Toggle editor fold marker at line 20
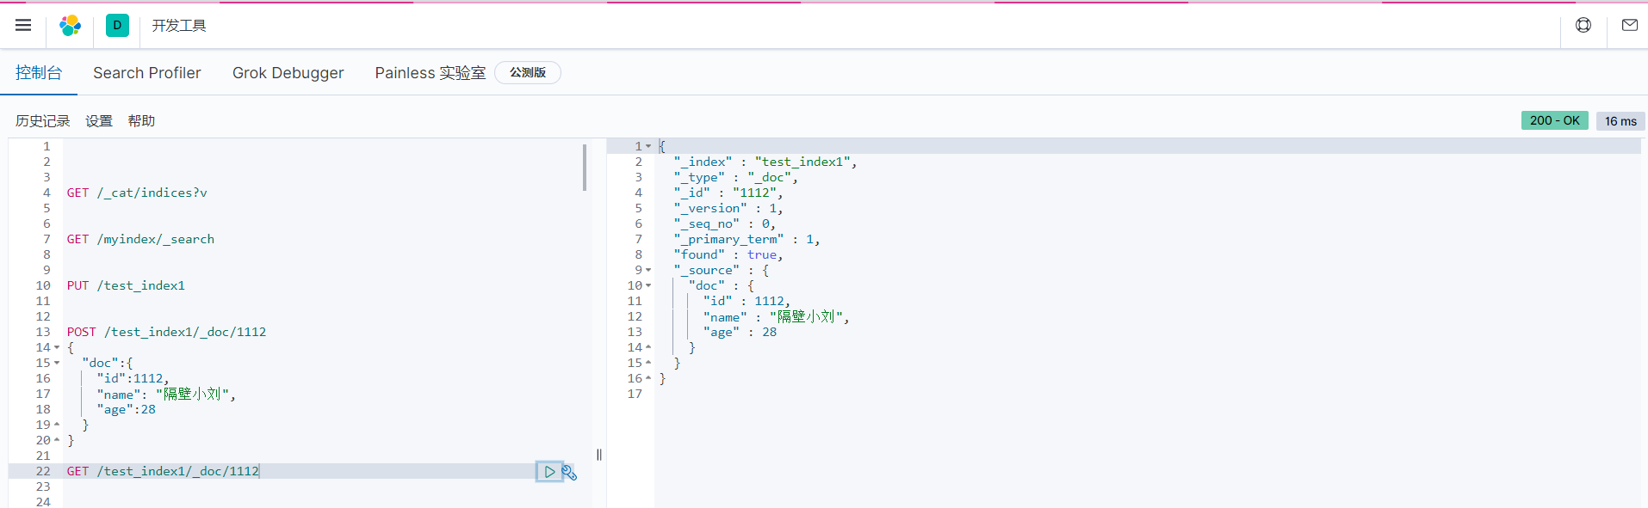 [x=57, y=440]
